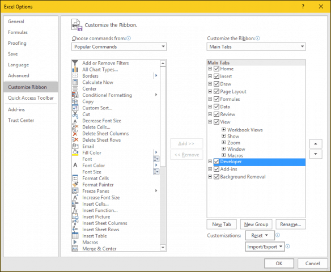Toggle the Draw tab checkbox

217,84
